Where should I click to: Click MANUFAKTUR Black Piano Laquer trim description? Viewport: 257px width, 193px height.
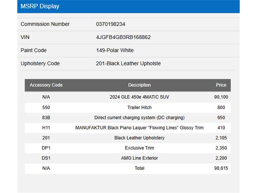(x=139, y=128)
